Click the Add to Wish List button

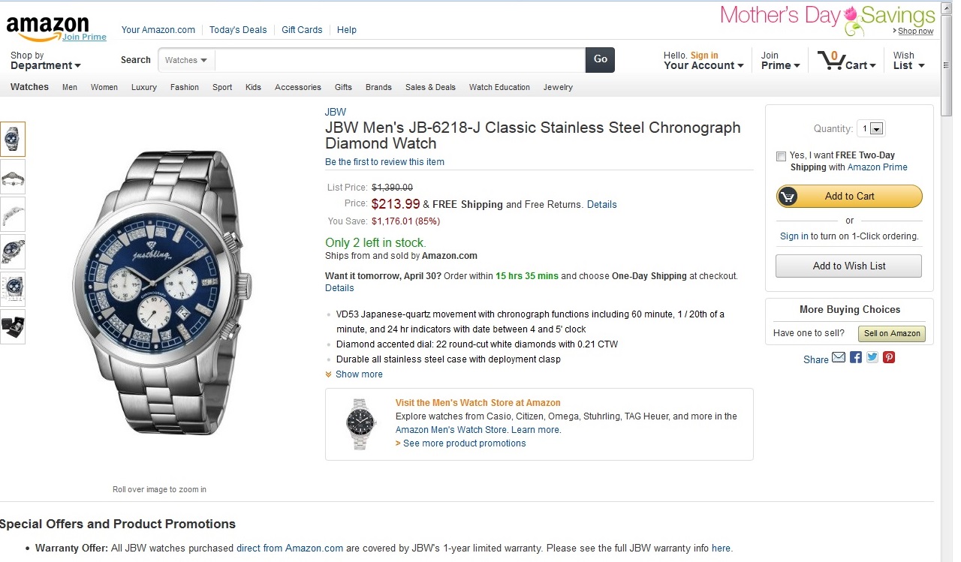coord(848,266)
